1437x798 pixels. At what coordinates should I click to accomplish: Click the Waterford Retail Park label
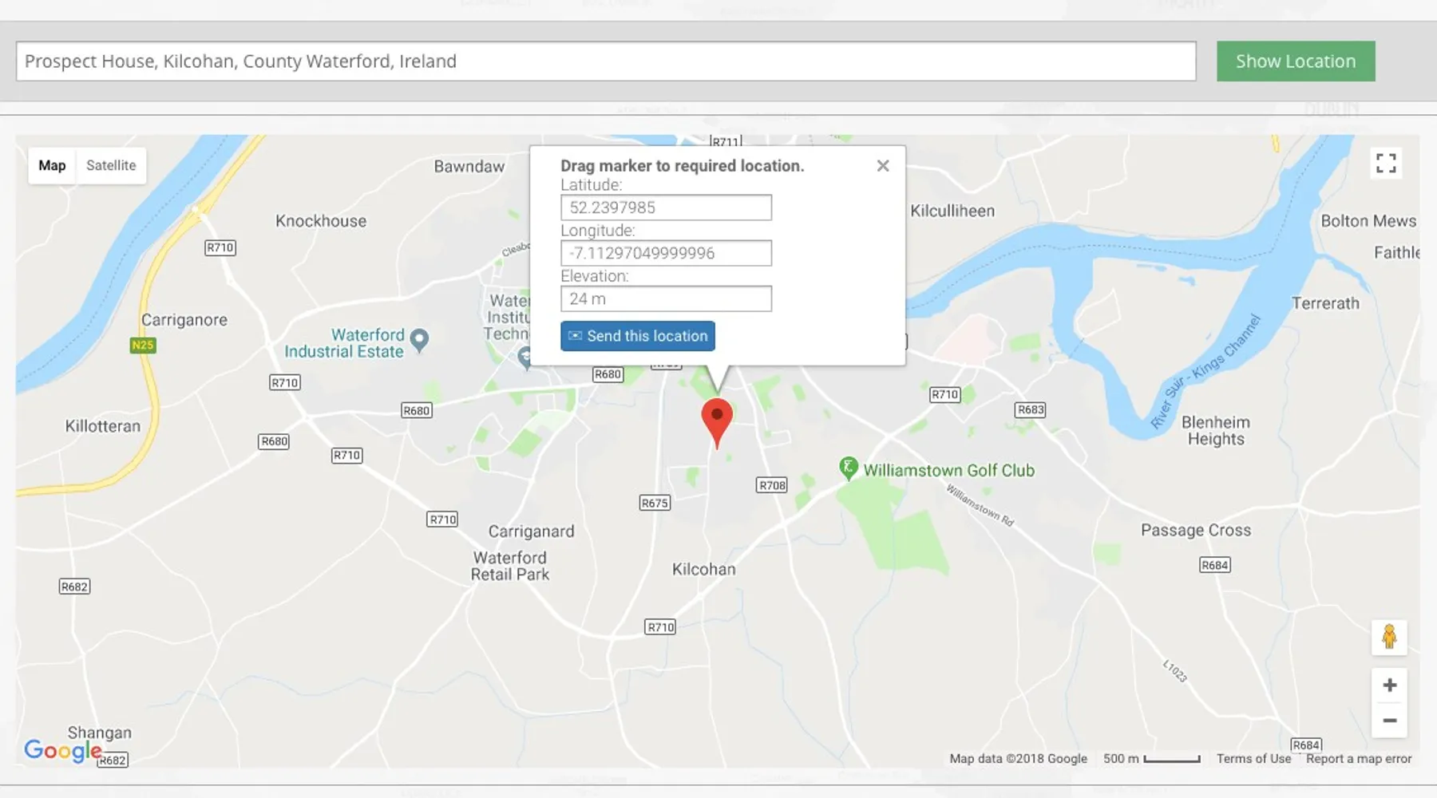tap(510, 566)
